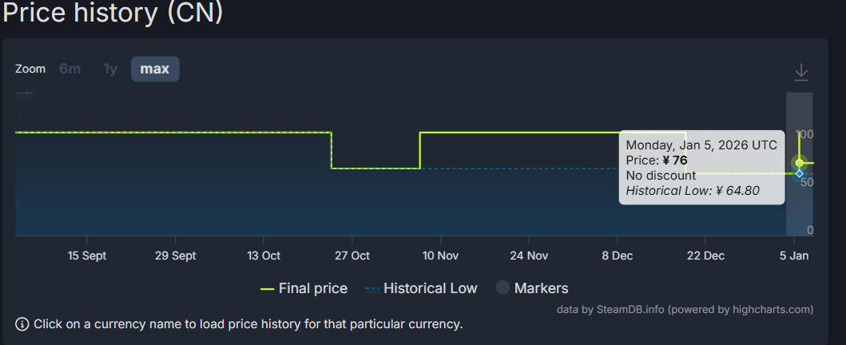Click the info circle icon beside the currency note
Viewport: 846px width, 345px height.
pyautogui.click(x=22, y=324)
